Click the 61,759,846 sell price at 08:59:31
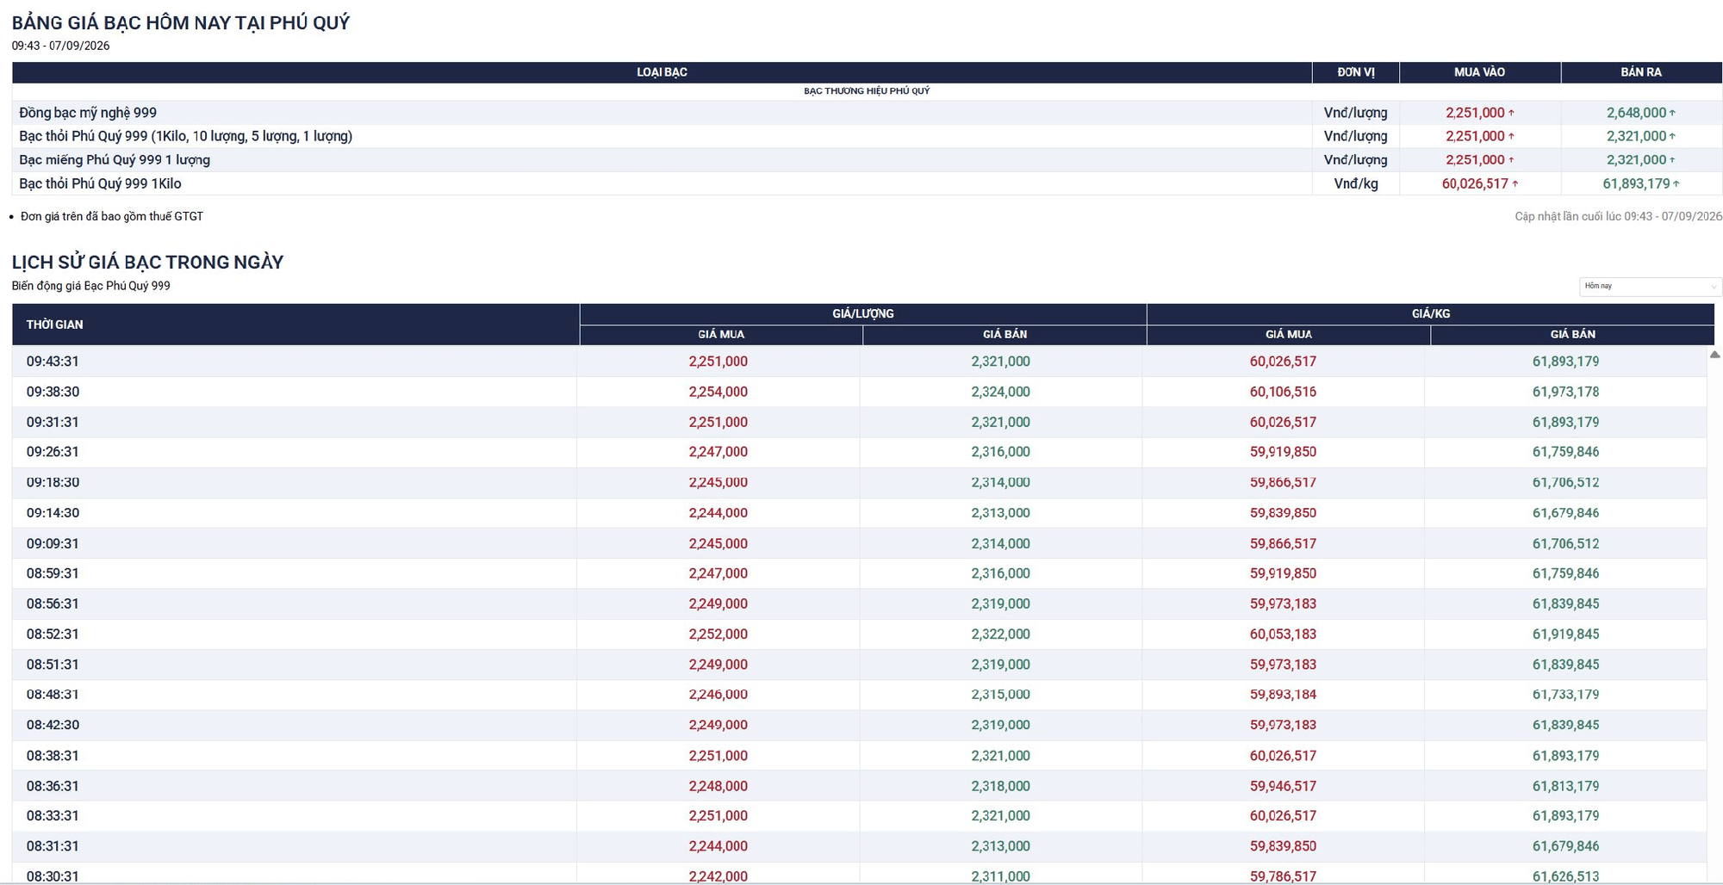The width and height of the screenshot is (1723, 885). [1565, 573]
